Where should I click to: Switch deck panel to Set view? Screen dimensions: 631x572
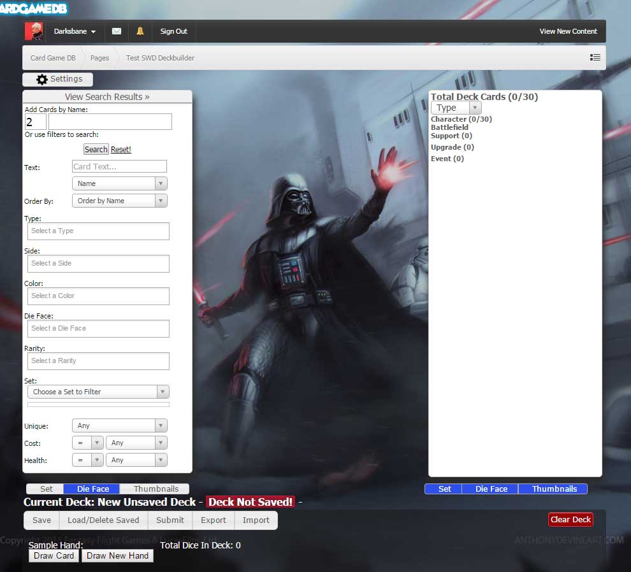(444, 489)
